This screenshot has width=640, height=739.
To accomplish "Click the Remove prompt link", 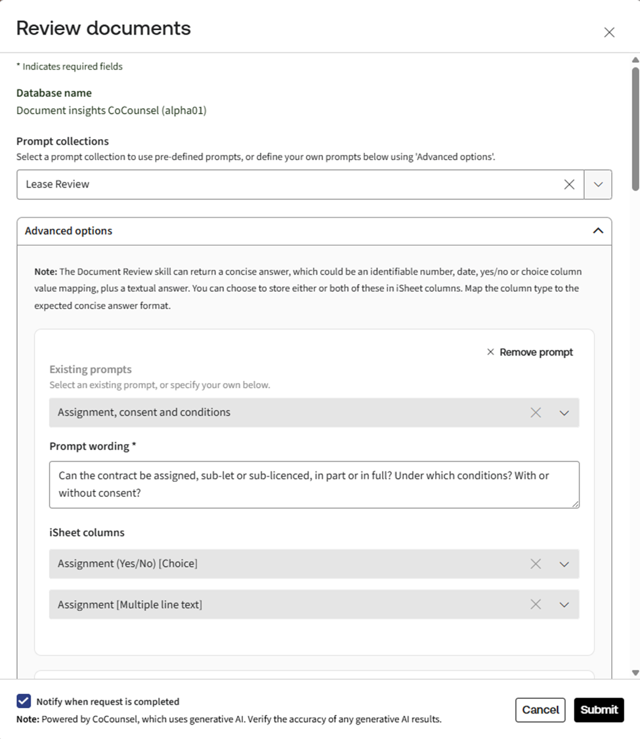I will (x=530, y=352).
